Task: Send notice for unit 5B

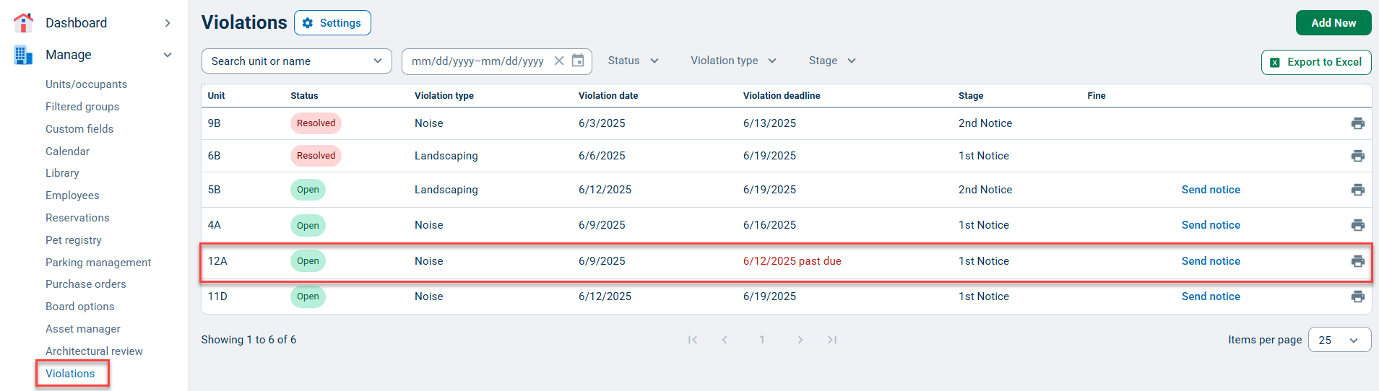Action: [x=1211, y=190]
